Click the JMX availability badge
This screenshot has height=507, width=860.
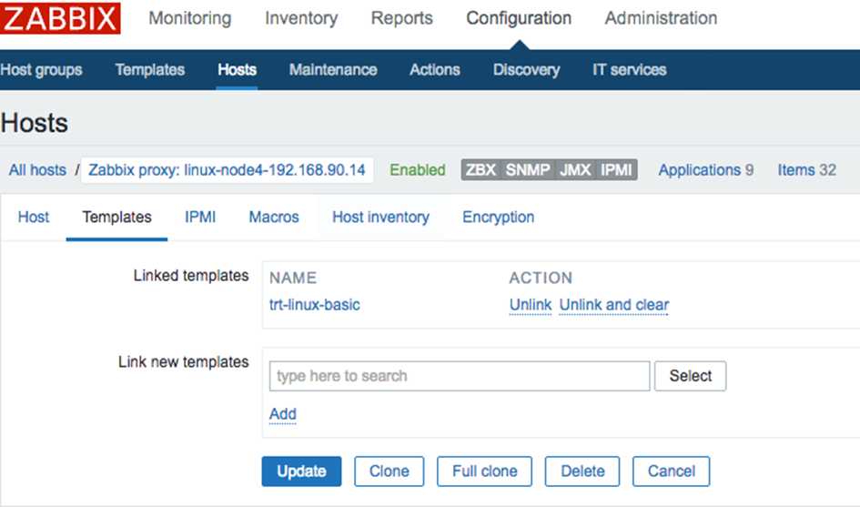point(575,170)
